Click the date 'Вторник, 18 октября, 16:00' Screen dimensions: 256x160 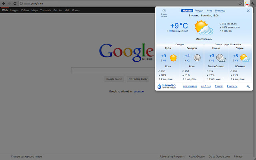tap(204, 16)
